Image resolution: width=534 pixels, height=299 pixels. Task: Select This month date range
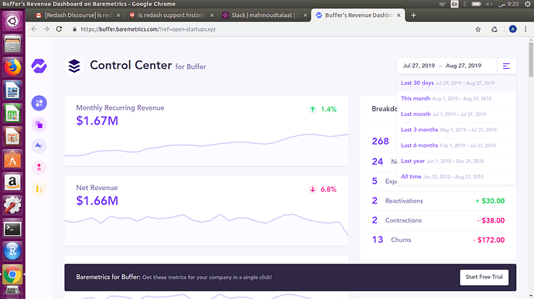[x=457, y=99]
